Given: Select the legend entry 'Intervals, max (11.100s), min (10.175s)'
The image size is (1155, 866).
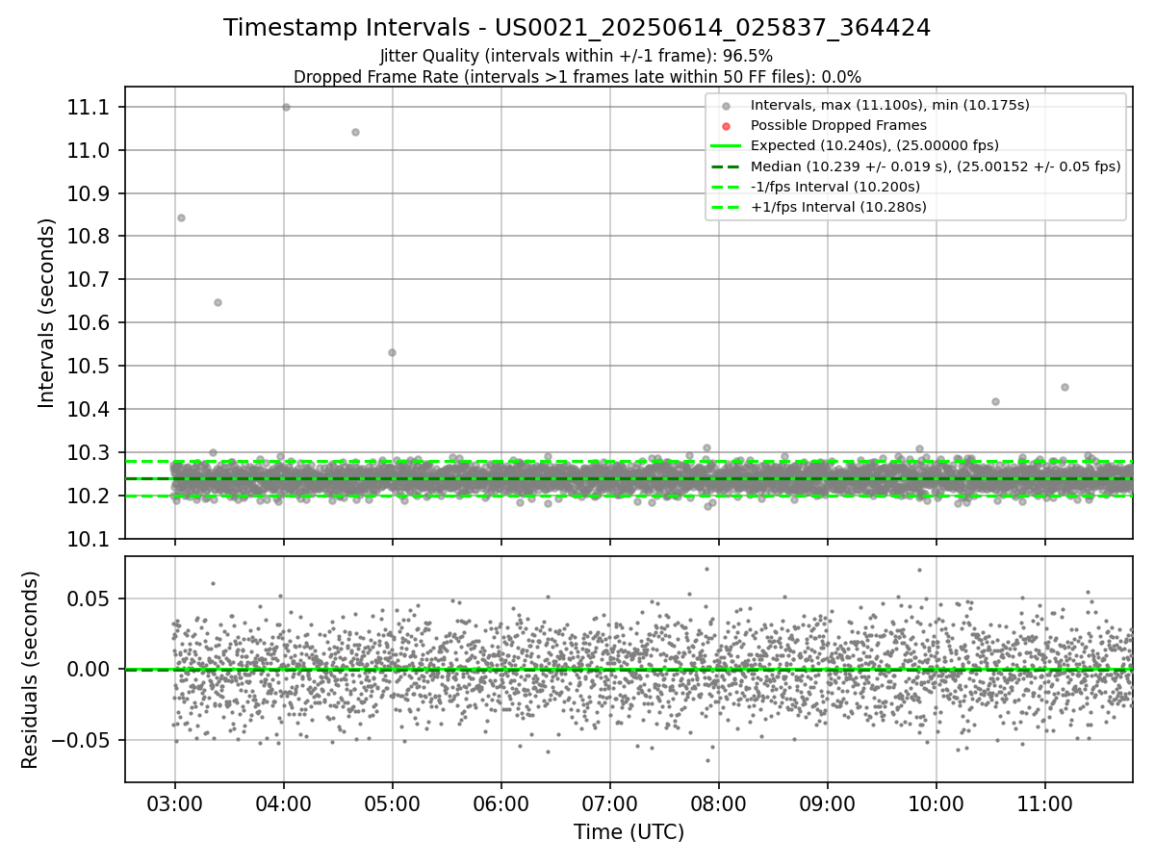Looking at the screenshot, I should click(x=890, y=105).
